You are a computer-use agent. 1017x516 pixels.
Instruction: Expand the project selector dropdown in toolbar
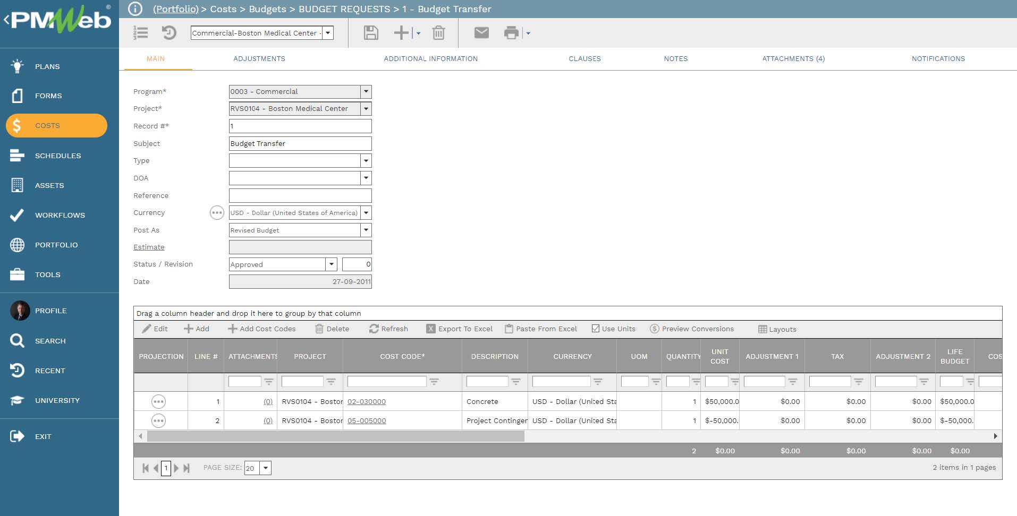(x=328, y=33)
